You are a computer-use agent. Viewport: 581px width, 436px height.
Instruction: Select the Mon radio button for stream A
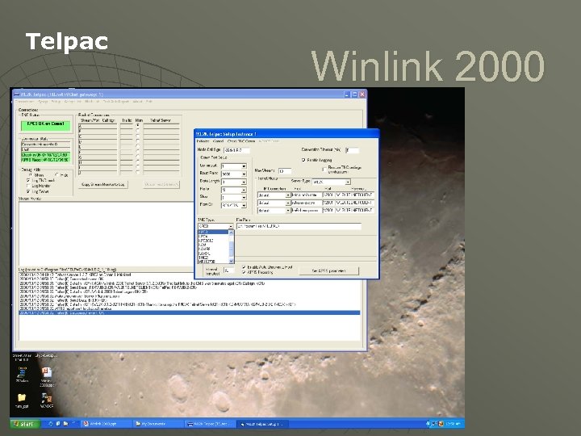tap(138, 126)
